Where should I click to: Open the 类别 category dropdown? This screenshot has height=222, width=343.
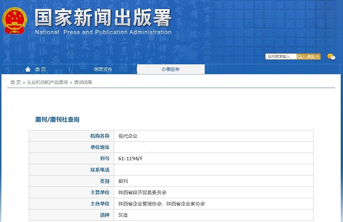pyautogui.click(x=312, y=56)
